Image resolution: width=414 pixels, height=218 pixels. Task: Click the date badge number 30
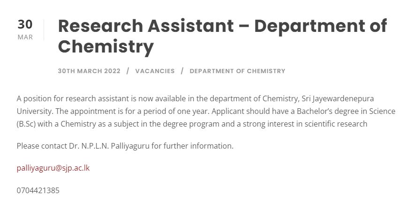pyautogui.click(x=25, y=24)
